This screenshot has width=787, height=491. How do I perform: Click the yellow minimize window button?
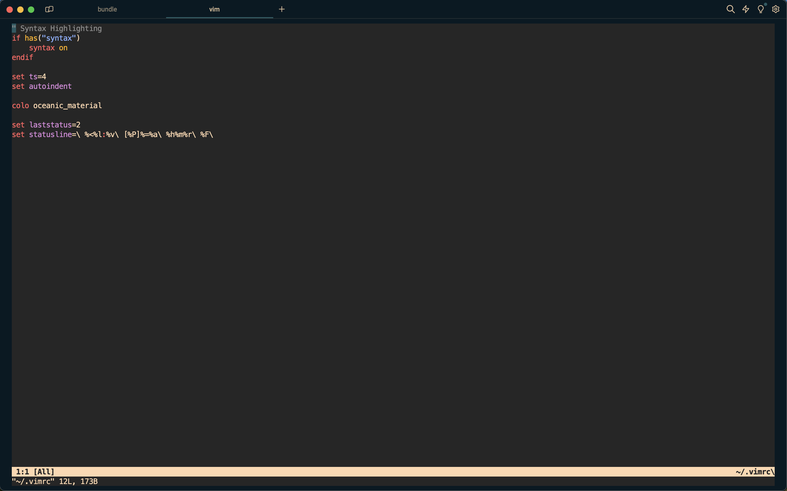point(20,9)
